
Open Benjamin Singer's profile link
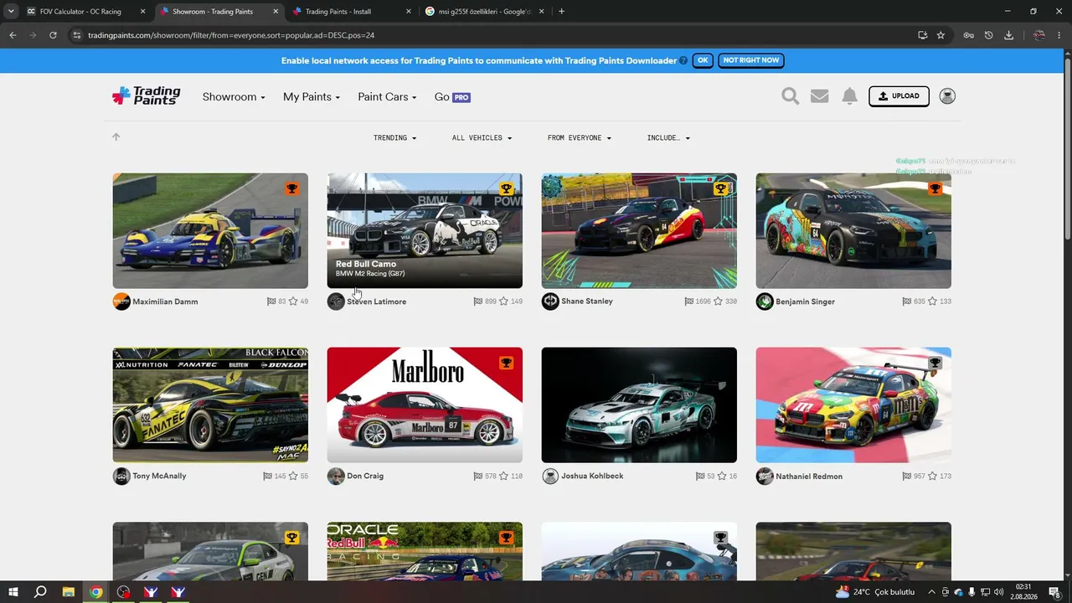tap(805, 301)
